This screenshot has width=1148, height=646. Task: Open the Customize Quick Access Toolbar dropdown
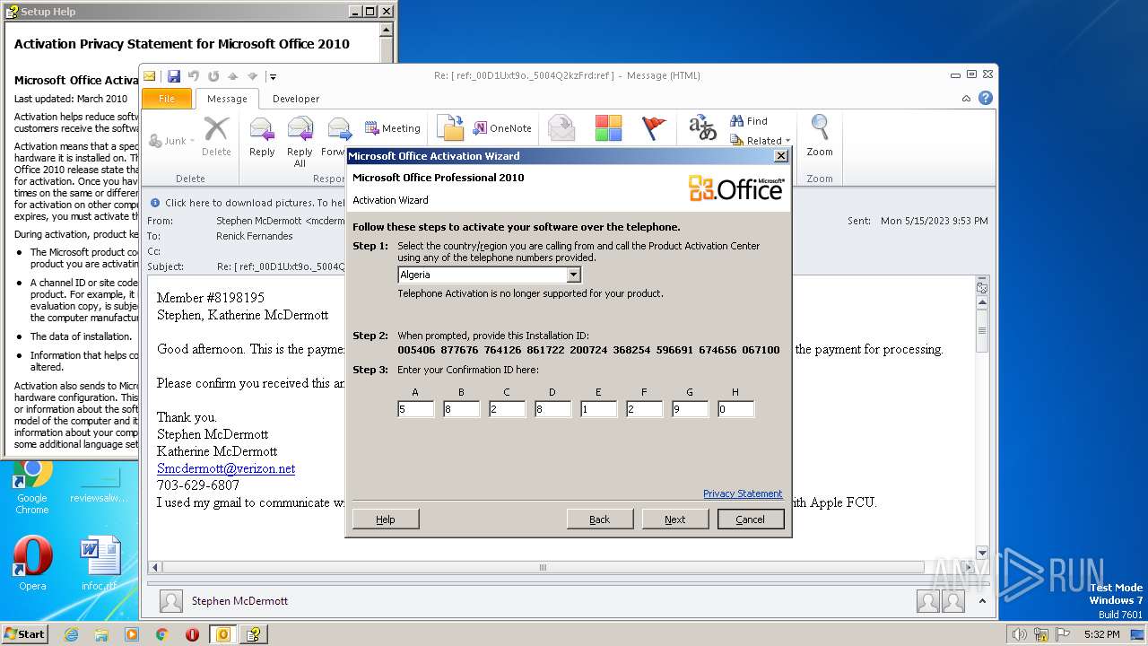273,76
